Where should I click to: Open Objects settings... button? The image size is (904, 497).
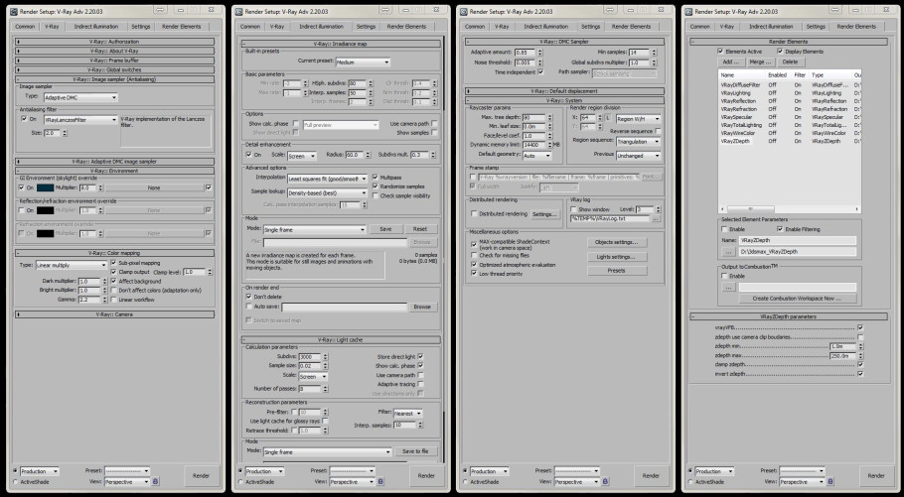coord(617,242)
